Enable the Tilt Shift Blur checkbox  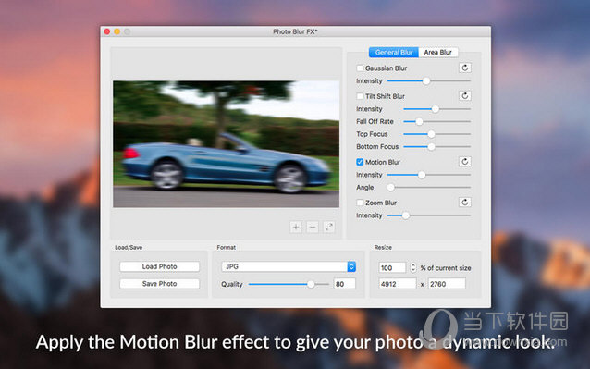point(360,96)
